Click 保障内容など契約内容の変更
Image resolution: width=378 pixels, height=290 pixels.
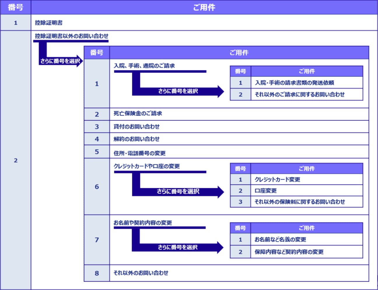[289, 252]
